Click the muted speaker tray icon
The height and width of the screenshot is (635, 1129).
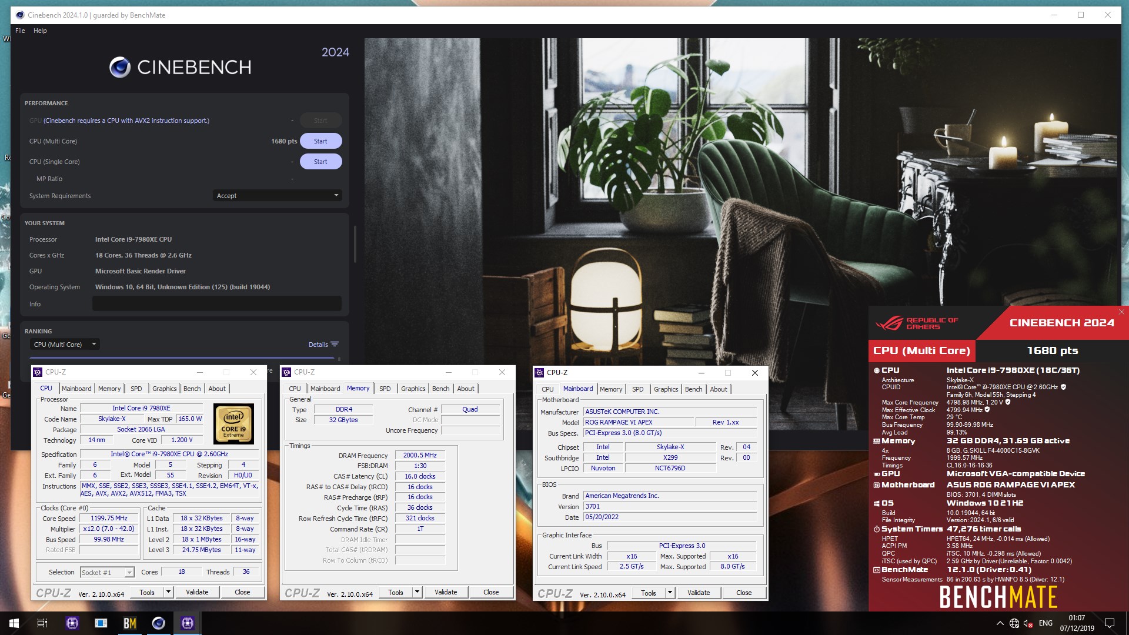click(1028, 623)
